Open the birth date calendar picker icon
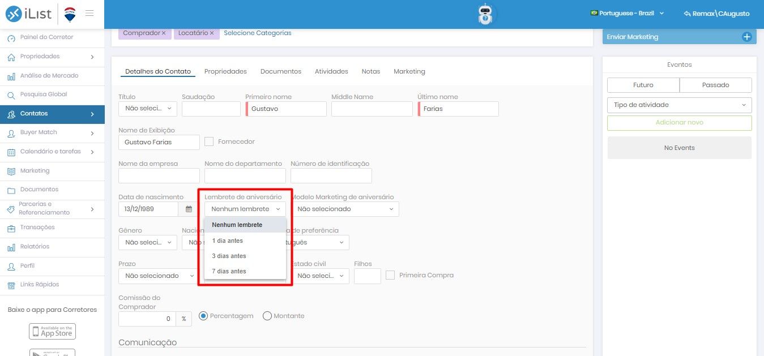The image size is (764, 356). point(189,209)
